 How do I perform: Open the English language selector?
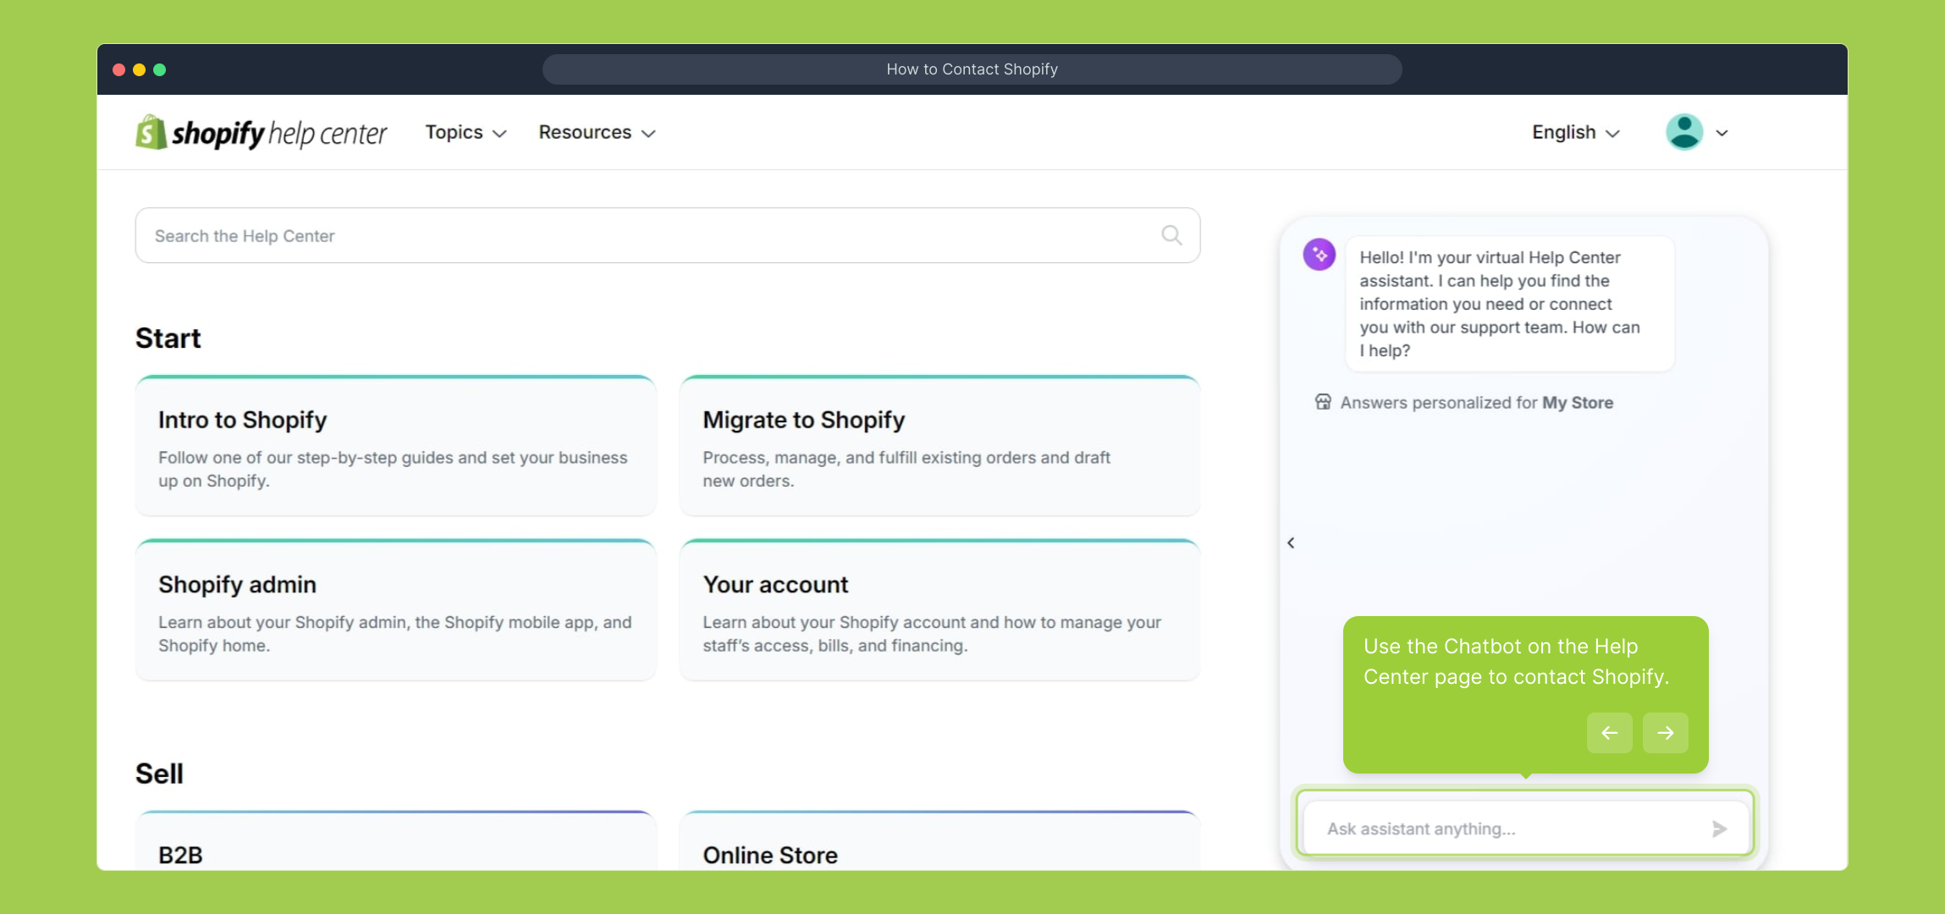[1575, 133]
